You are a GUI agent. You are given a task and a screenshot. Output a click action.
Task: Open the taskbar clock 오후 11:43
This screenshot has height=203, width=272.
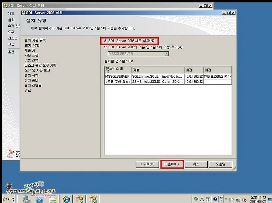pyautogui.click(x=258, y=199)
